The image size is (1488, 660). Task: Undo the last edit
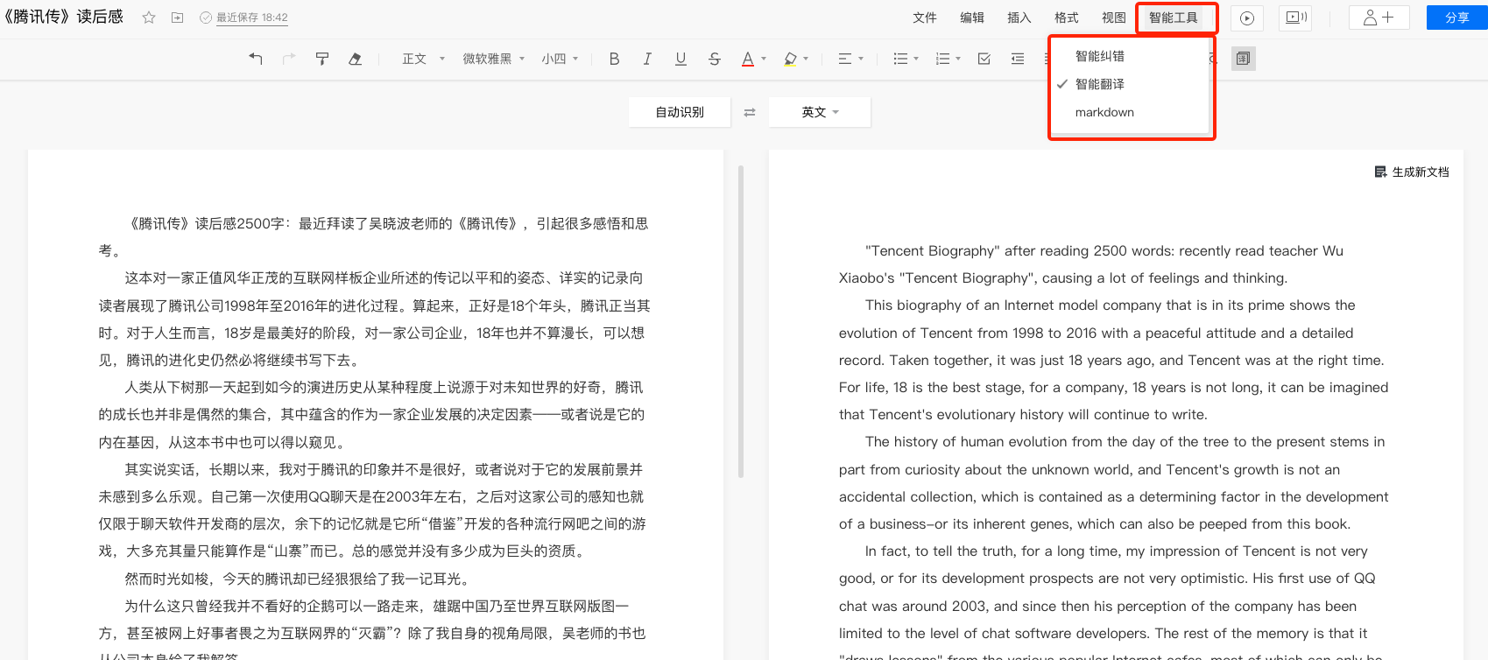[x=256, y=59]
